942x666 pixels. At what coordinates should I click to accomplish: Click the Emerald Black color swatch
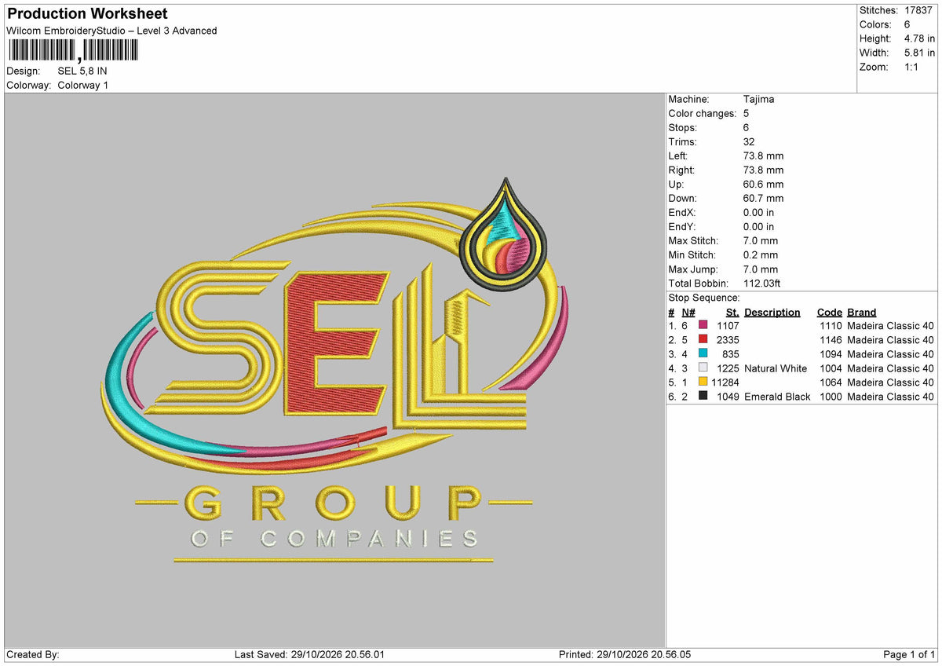(x=703, y=397)
